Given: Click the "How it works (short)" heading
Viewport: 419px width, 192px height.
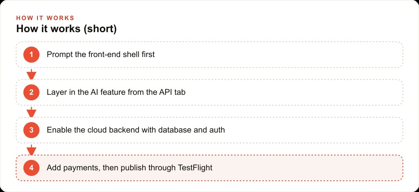Looking at the screenshot, I should point(66,29).
